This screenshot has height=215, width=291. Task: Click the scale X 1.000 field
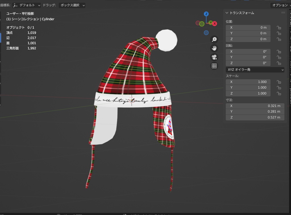[248, 82]
